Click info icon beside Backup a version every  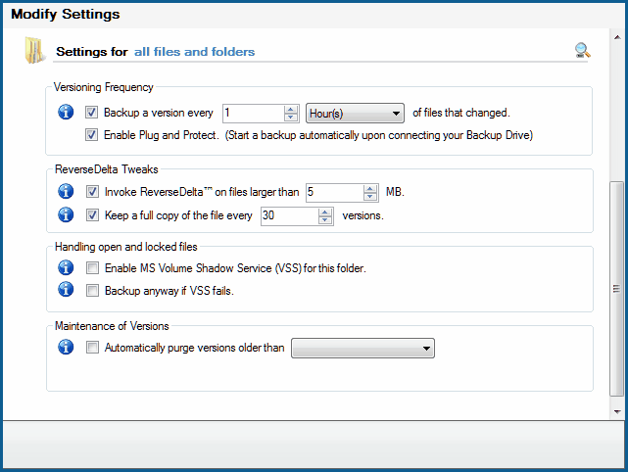66,112
